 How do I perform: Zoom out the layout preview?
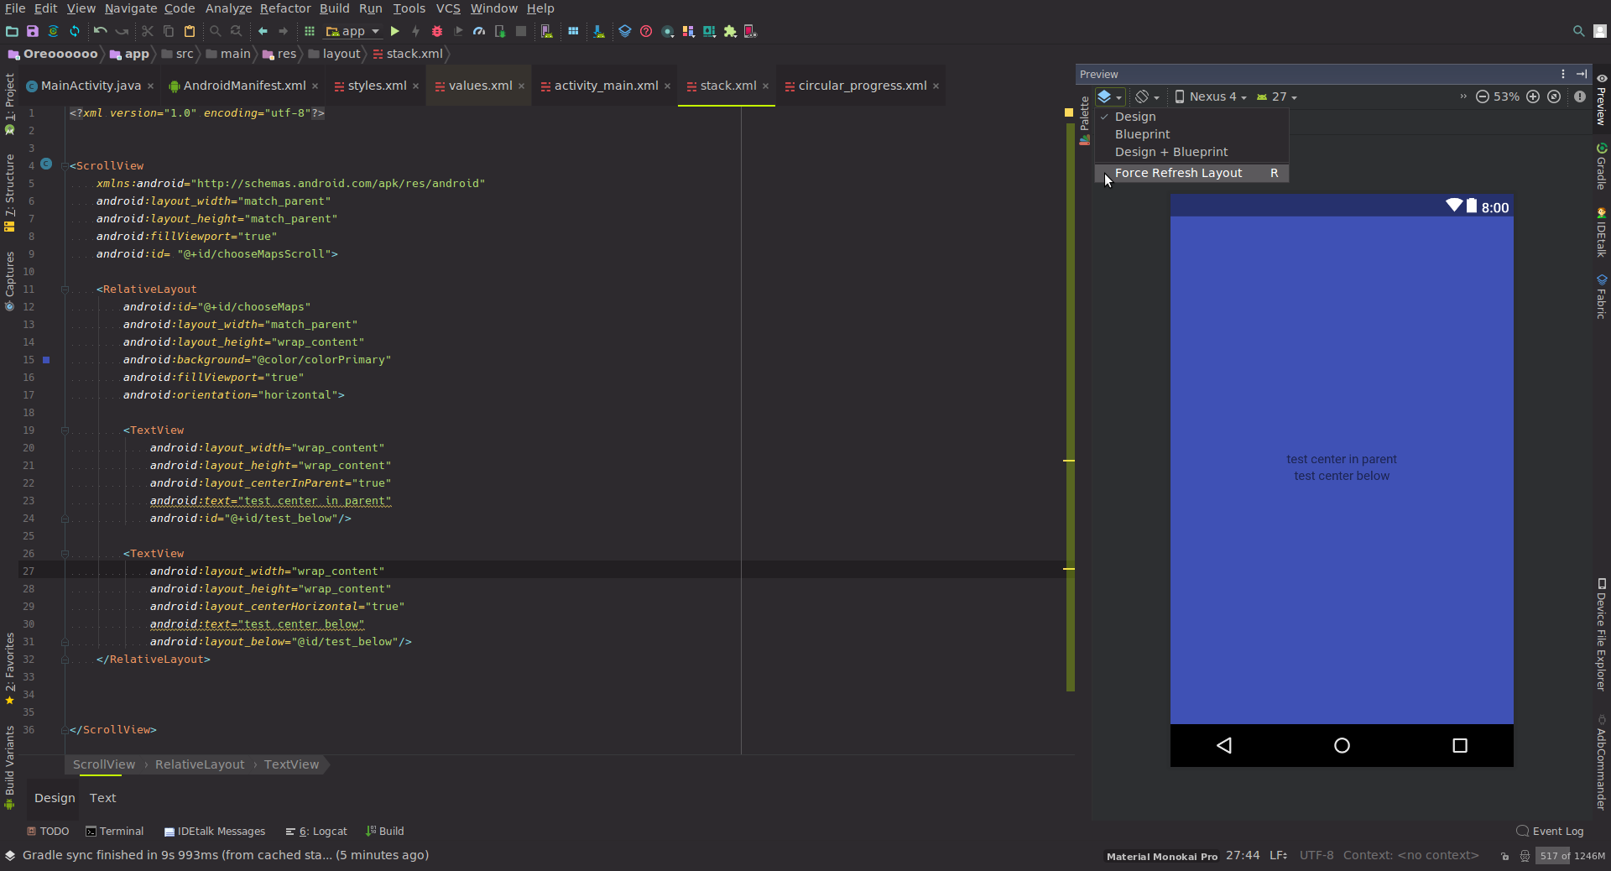point(1483,96)
